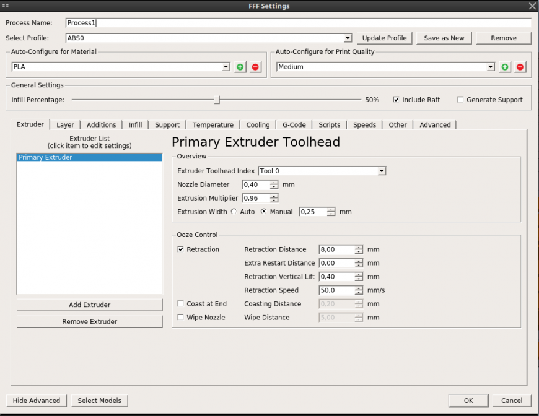The image size is (539, 416).
Task: Click red remove icon next to PLA material
Action: 255,67
